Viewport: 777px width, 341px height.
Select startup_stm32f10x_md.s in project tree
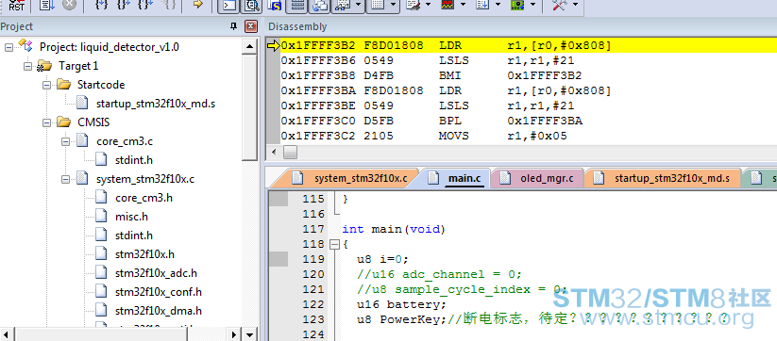pyautogui.click(x=156, y=104)
